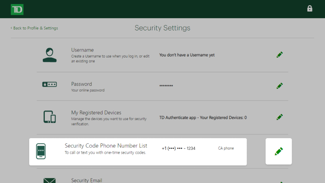Screen dimensions: 325x183
Task: Open the My Registered Devices heading
Action: 96,113
